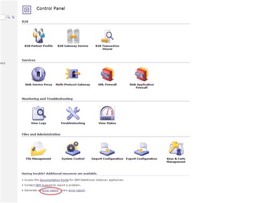
Task: Open the Web Application Firewall icon
Action: tap(141, 74)
